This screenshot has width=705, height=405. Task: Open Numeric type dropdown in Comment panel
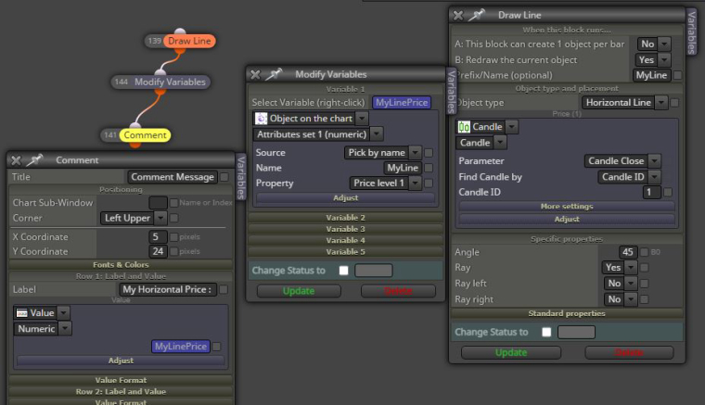(43, 329)
